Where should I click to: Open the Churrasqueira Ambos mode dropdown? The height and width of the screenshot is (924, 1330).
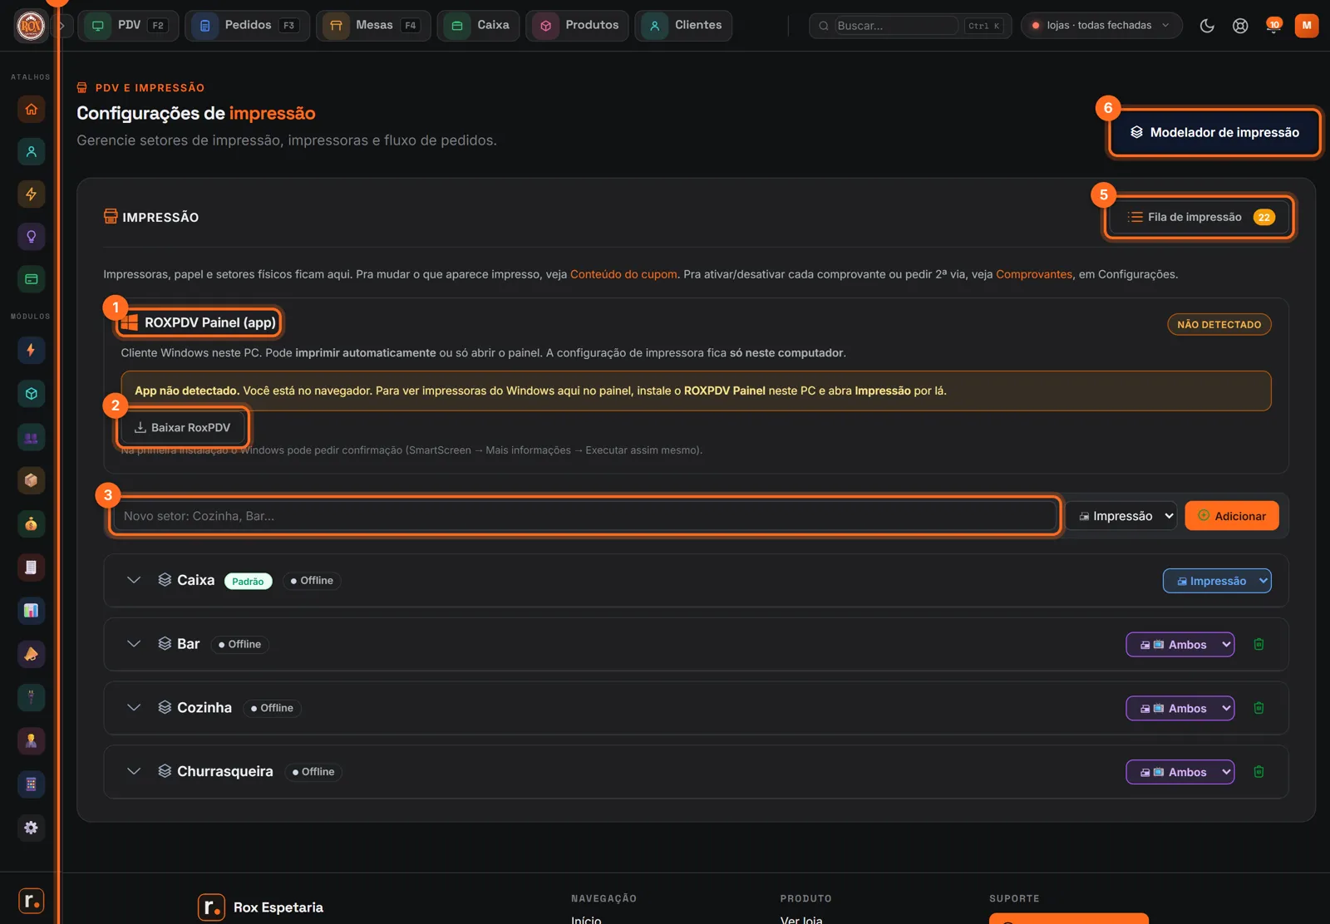point(1180,772)
